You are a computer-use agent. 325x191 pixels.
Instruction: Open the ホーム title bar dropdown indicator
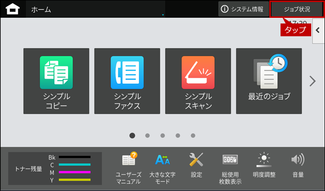click(163, 15)
